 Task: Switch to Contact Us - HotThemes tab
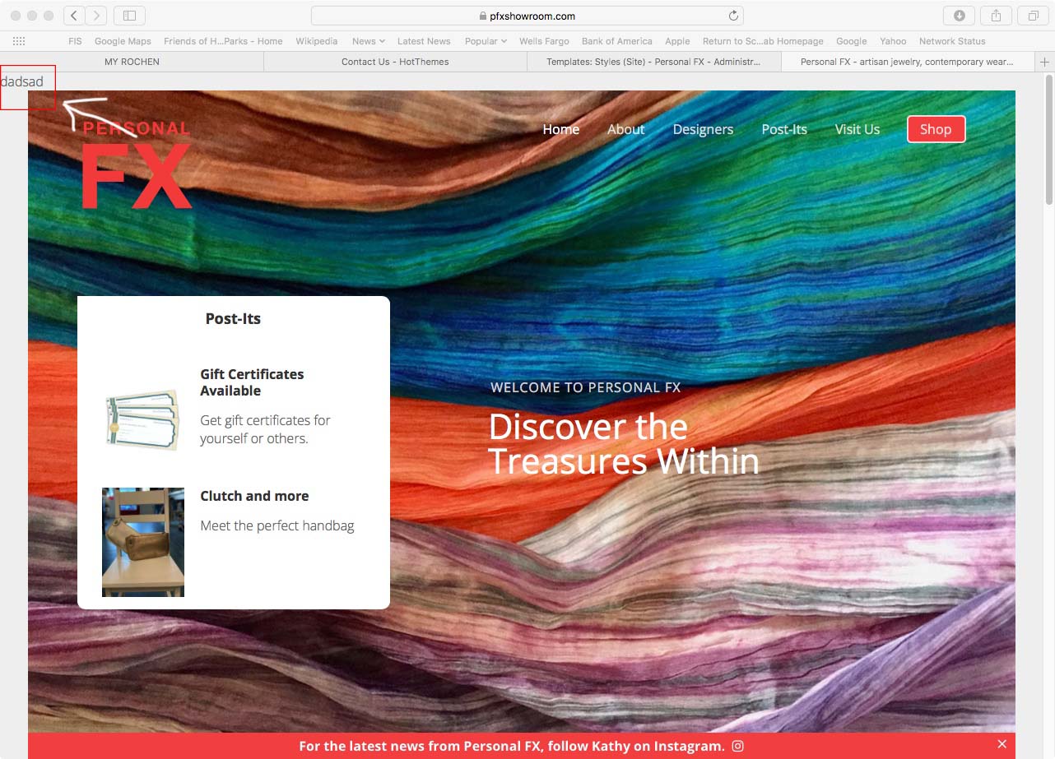coord(395,62)
